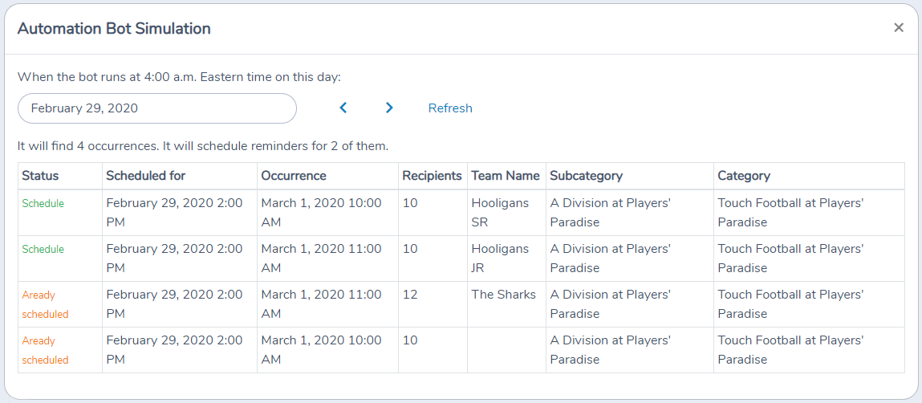Click A Division subcategory in Hooligans SR row
Viewport: 922px width, 403px height.
(611, 213)
